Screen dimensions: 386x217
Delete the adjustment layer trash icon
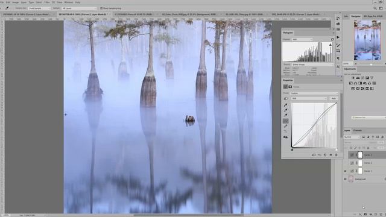[x=337, y=155]
